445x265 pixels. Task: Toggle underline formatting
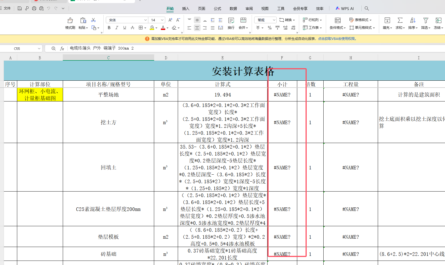coord(125,28)
